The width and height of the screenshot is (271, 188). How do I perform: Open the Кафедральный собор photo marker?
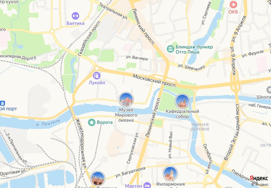point(182,101)
